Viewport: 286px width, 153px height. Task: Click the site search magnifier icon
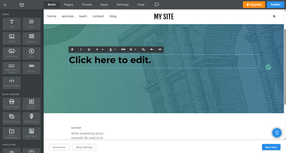tap(274, 16)
